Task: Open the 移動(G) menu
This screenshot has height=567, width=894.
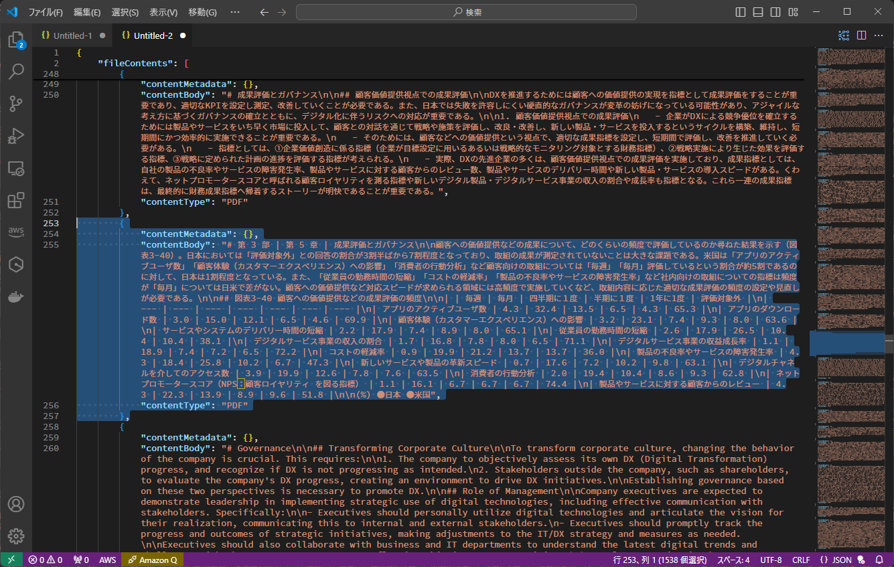Action: (x=202, y=12)
